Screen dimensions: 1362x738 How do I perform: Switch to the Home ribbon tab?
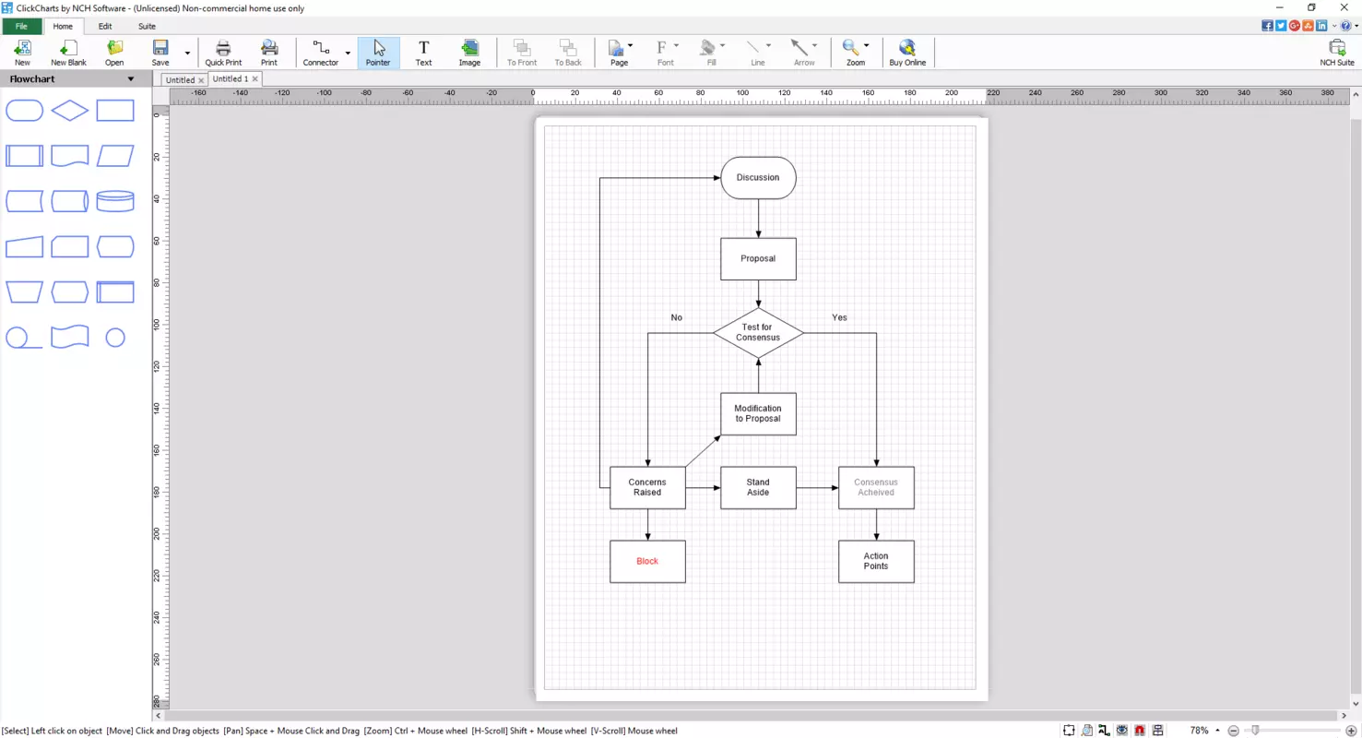pos(63,26)
